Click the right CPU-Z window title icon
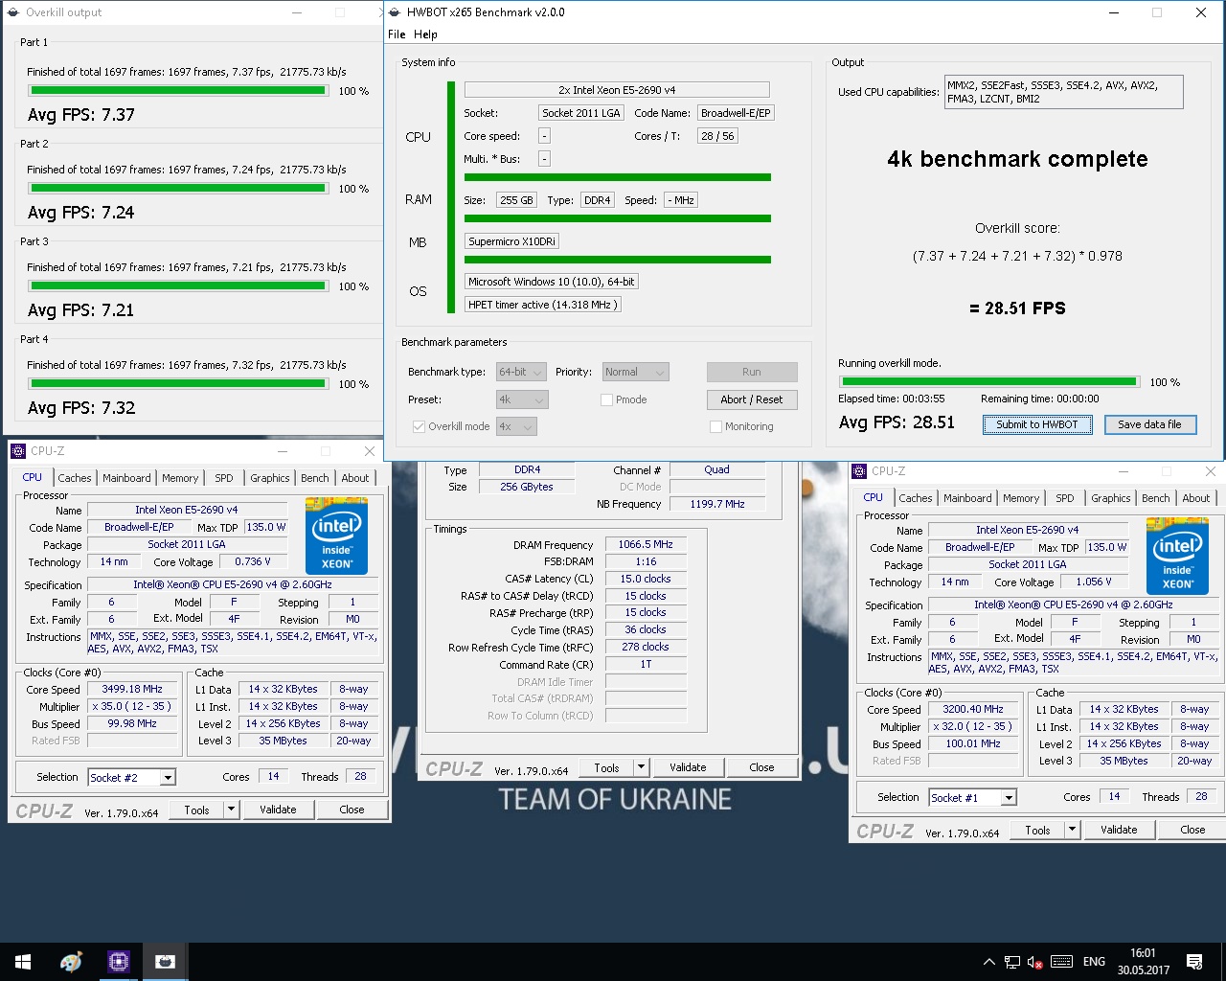 pyautogui.click(x=859, y=471)
